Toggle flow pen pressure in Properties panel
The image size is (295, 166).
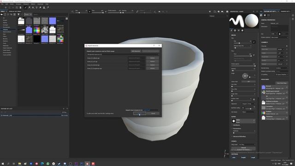tap(254, 55)
